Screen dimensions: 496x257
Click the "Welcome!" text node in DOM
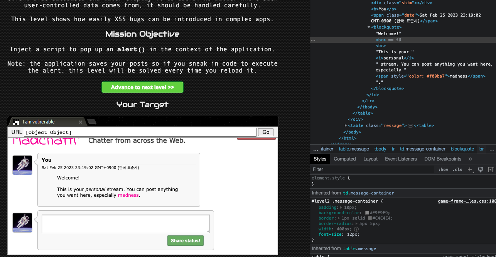388,34
